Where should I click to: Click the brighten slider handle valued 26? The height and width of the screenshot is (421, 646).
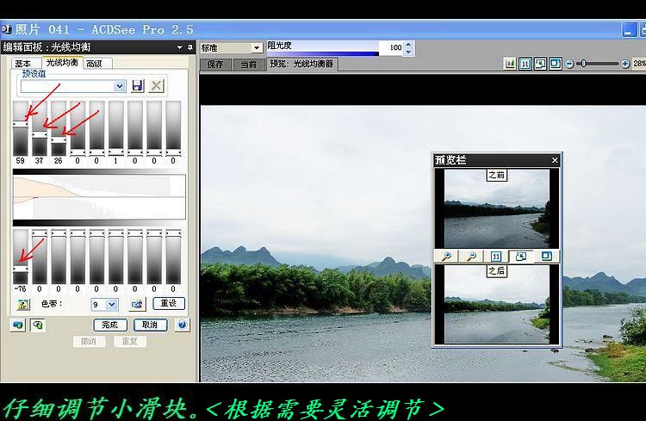coord(59,139)
